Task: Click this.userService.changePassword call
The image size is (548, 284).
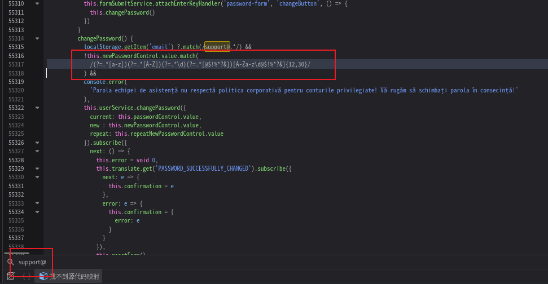Action: click(132, 108)
